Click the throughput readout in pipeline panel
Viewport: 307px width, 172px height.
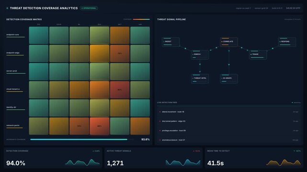pyautogui.click(x=292, y=19)
